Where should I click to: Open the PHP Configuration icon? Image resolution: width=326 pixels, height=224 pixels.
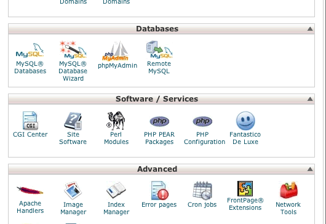coord(202,121)
